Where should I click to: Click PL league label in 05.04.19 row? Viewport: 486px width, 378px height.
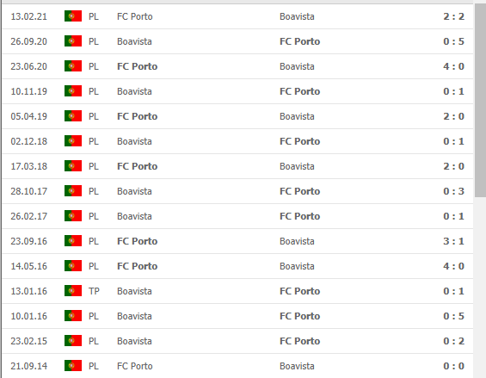94,116
